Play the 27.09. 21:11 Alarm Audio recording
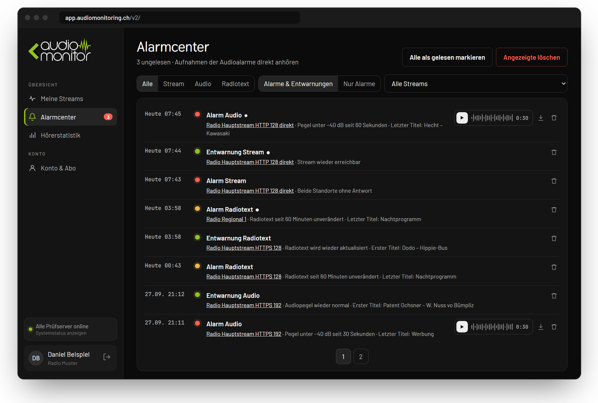Viewport: 598px width, 403px height. coord(462,327)
